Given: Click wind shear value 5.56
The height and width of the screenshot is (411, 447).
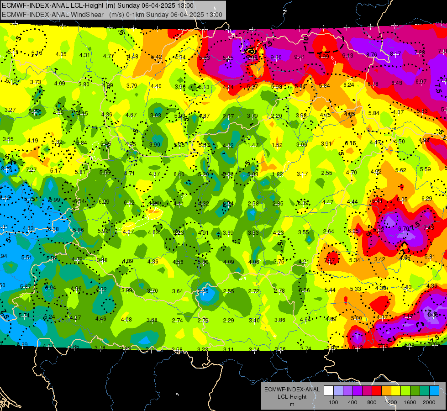Looking at the screenshot, I should point(304,290).
